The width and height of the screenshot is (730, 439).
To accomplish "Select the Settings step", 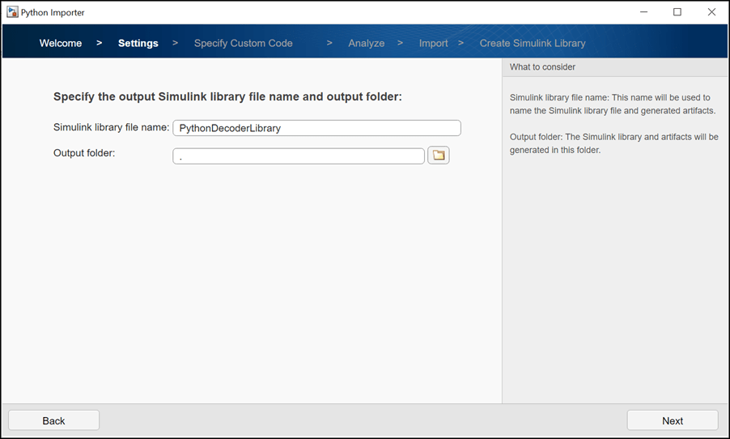I will pos(138,43).
